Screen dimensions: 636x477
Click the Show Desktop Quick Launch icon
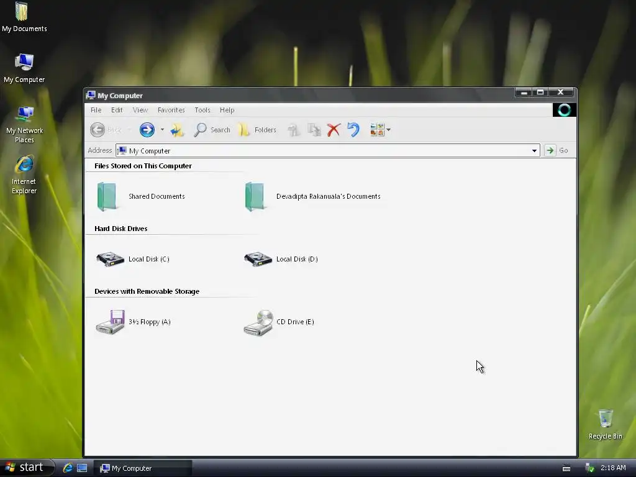82,468
